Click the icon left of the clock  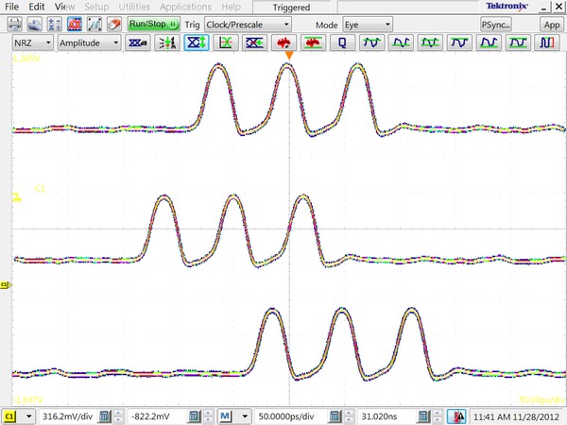coord(456,416)
